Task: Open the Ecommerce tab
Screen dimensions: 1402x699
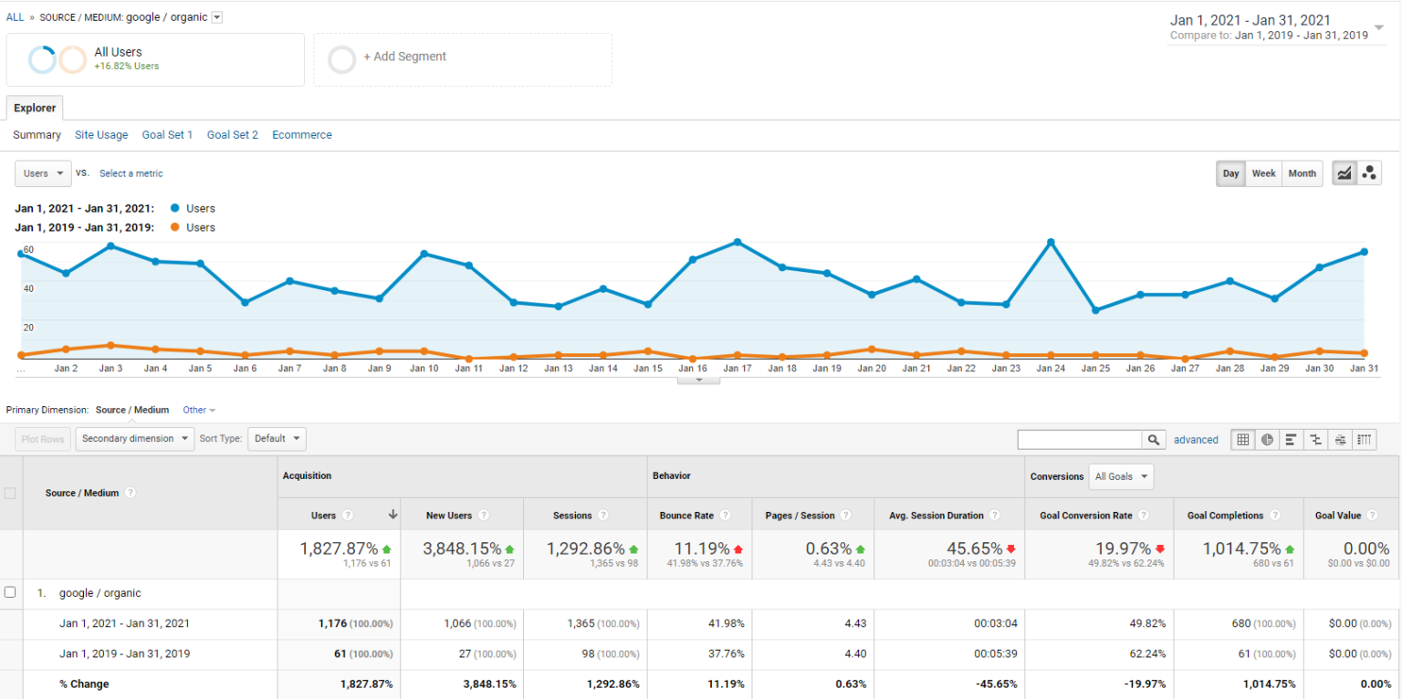Action: tap(301, 135)
